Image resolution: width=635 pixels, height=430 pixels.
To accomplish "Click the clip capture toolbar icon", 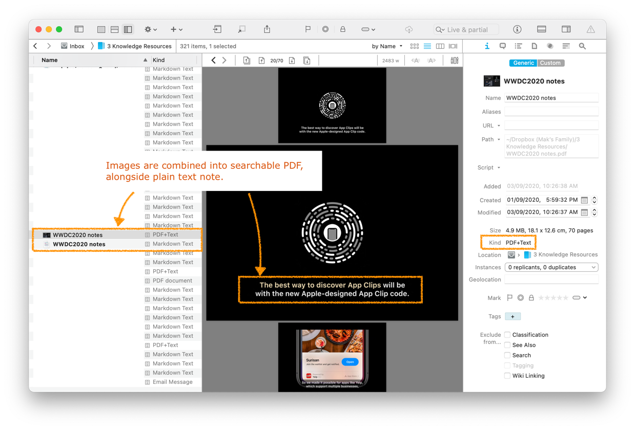I will (x=241, y=29).
